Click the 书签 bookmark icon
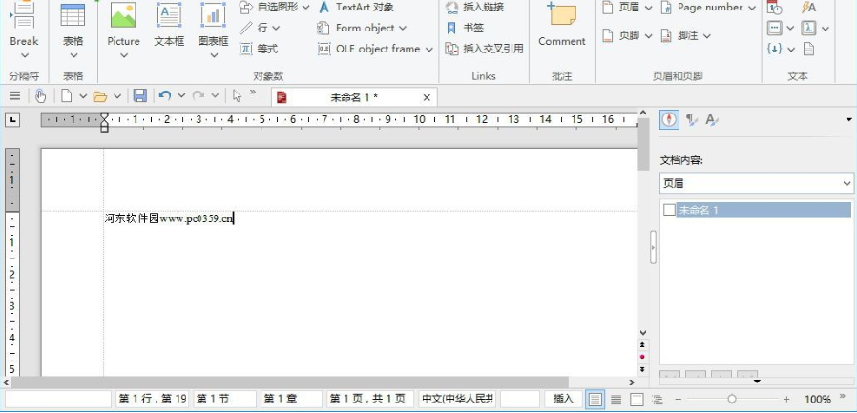 tap(452, 28)
